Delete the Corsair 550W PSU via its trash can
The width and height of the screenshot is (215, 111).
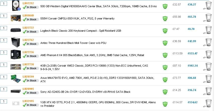click(208, 18)
